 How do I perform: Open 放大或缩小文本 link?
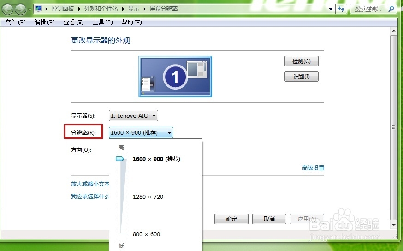click(x=90, y=184)
